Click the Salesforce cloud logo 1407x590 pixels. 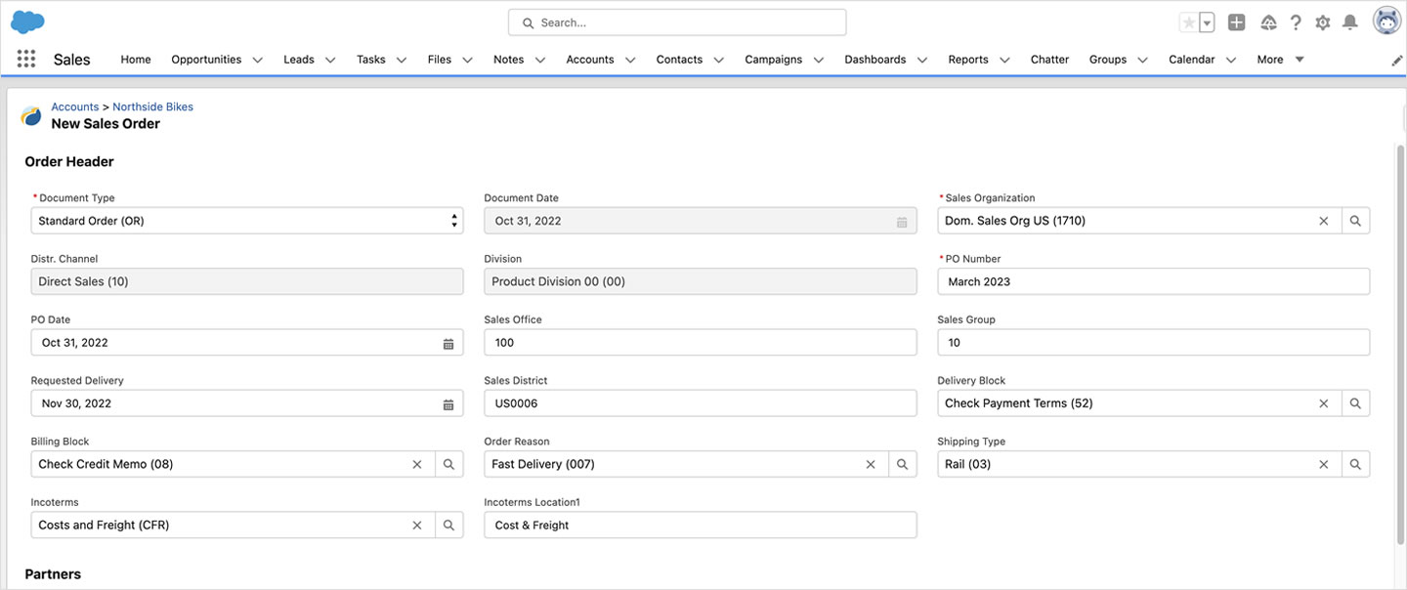(x=27, y=21)
